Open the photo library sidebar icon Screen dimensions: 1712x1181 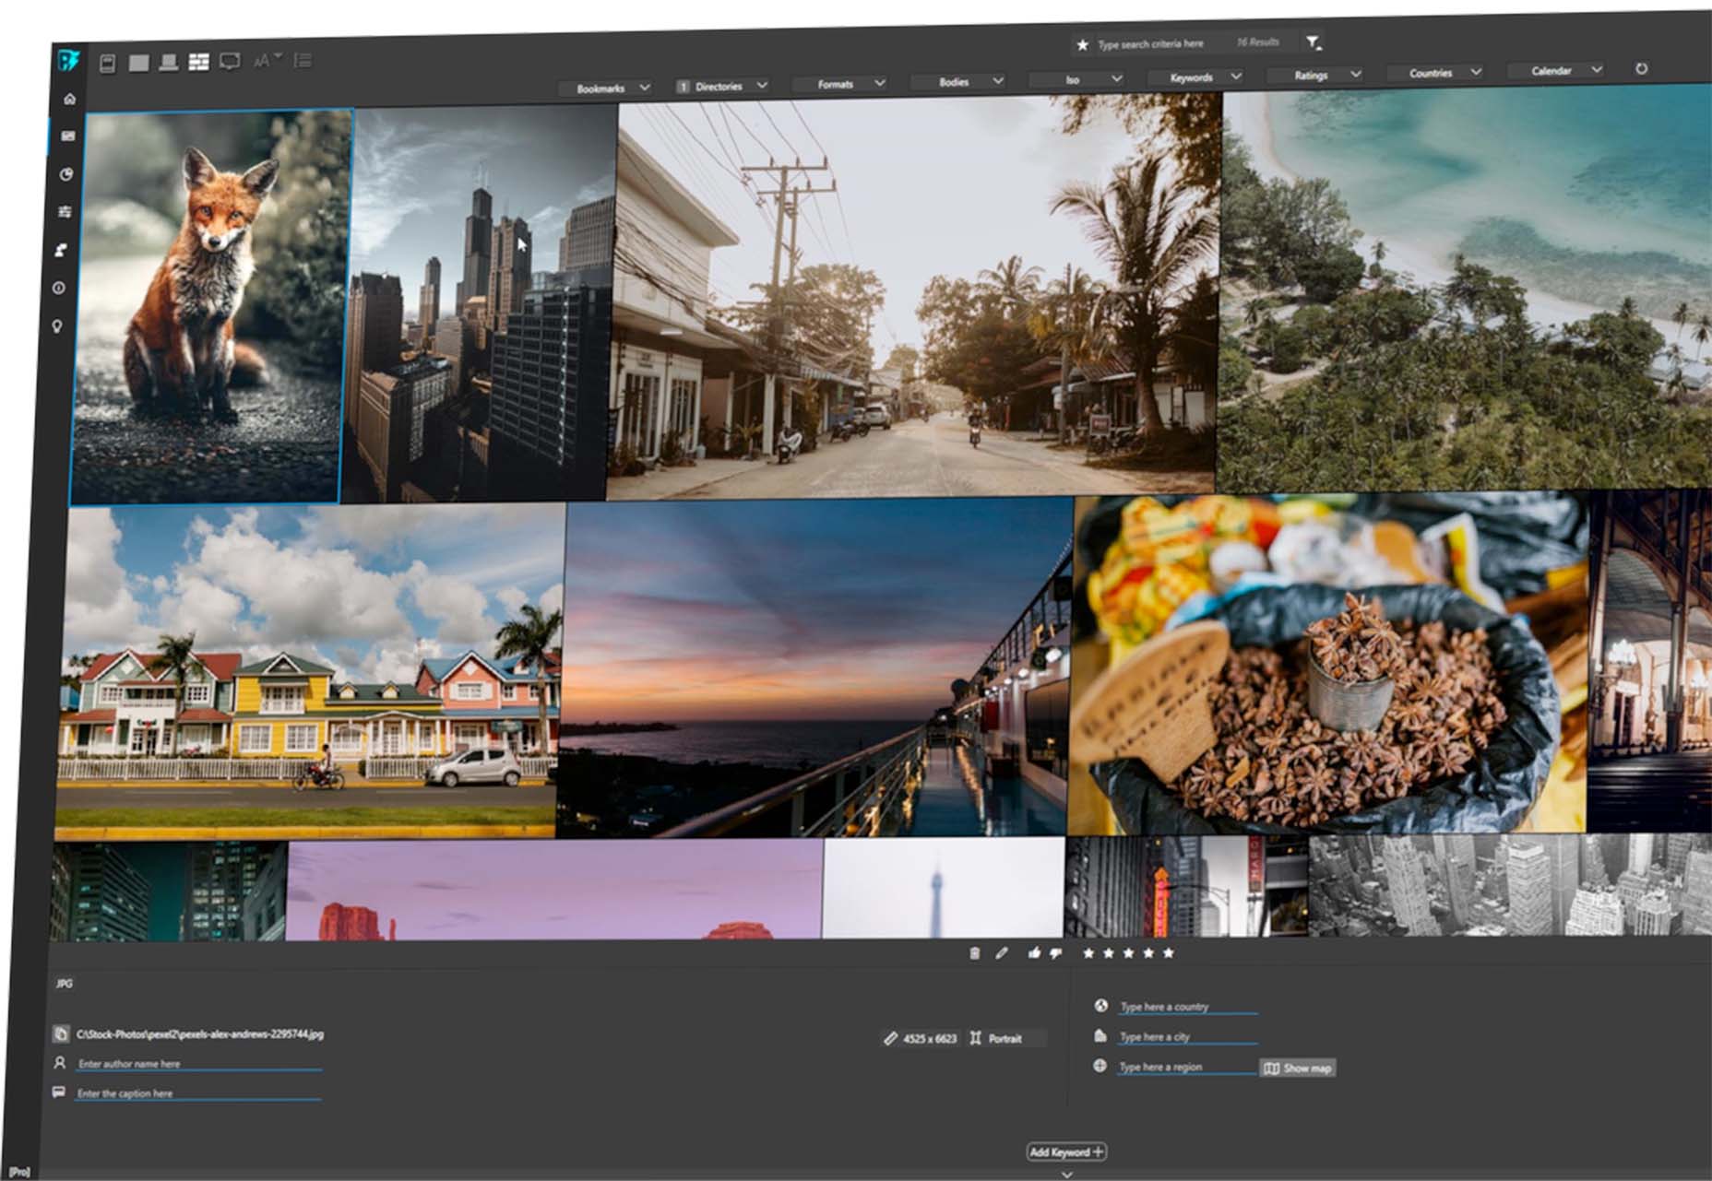coord(67,136)
